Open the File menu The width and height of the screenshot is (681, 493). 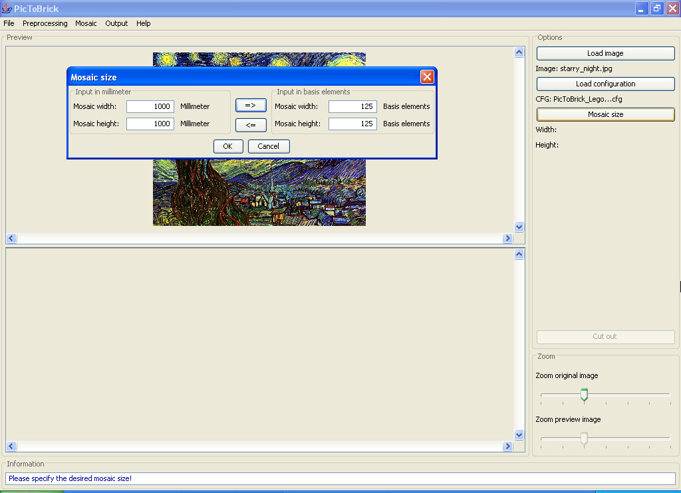[9, 23]
